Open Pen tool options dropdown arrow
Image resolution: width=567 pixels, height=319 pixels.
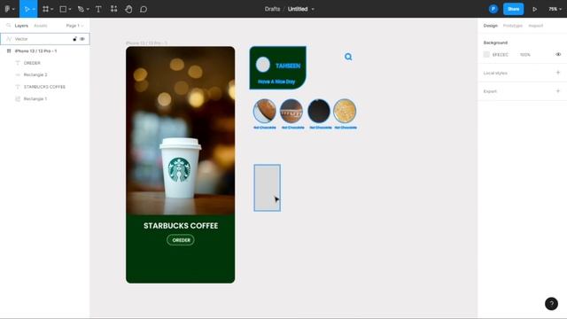point(88,10)
